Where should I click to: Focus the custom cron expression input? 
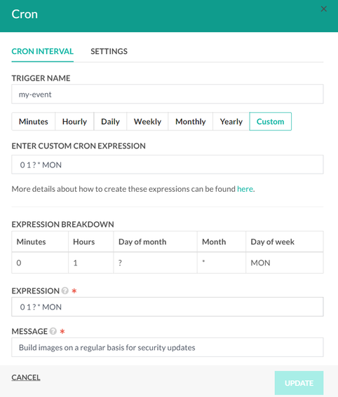(x=168, y=165)
